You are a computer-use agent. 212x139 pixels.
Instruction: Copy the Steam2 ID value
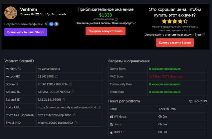[x=73, y=92]
